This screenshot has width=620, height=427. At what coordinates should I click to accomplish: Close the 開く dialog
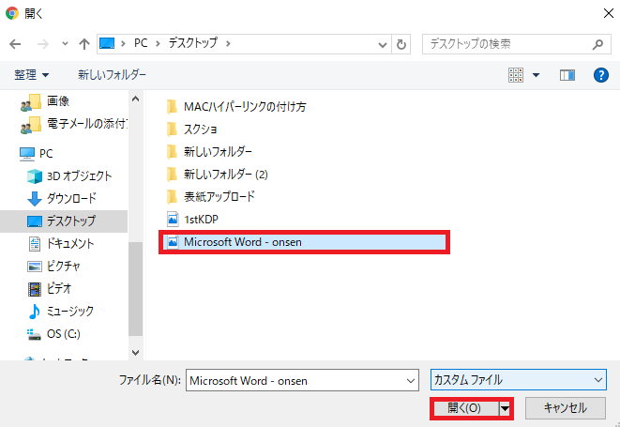(x=609, y=13)
